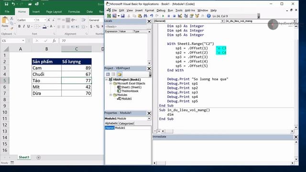Run macro with green play icon
This screenshot has height=172, width=306.
(163, 16)
